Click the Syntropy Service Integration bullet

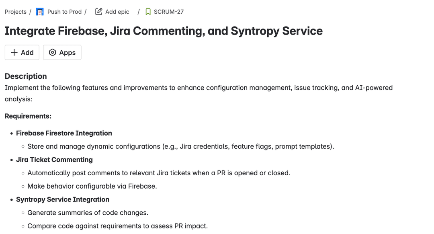click(63, 199)
